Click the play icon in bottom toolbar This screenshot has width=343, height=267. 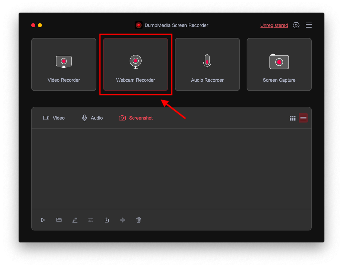(43, 220)
